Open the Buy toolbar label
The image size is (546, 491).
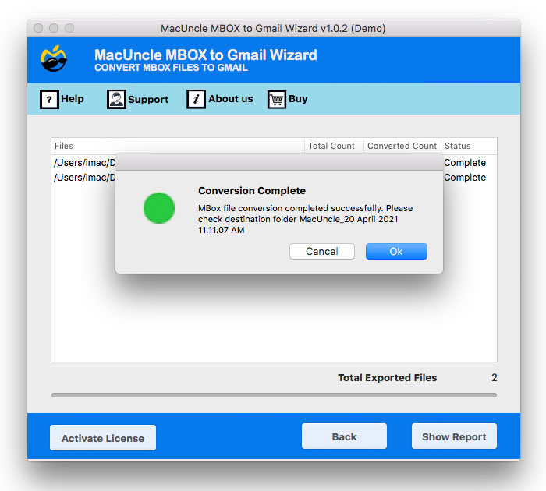pyautogui.click(x=298, y=99)
